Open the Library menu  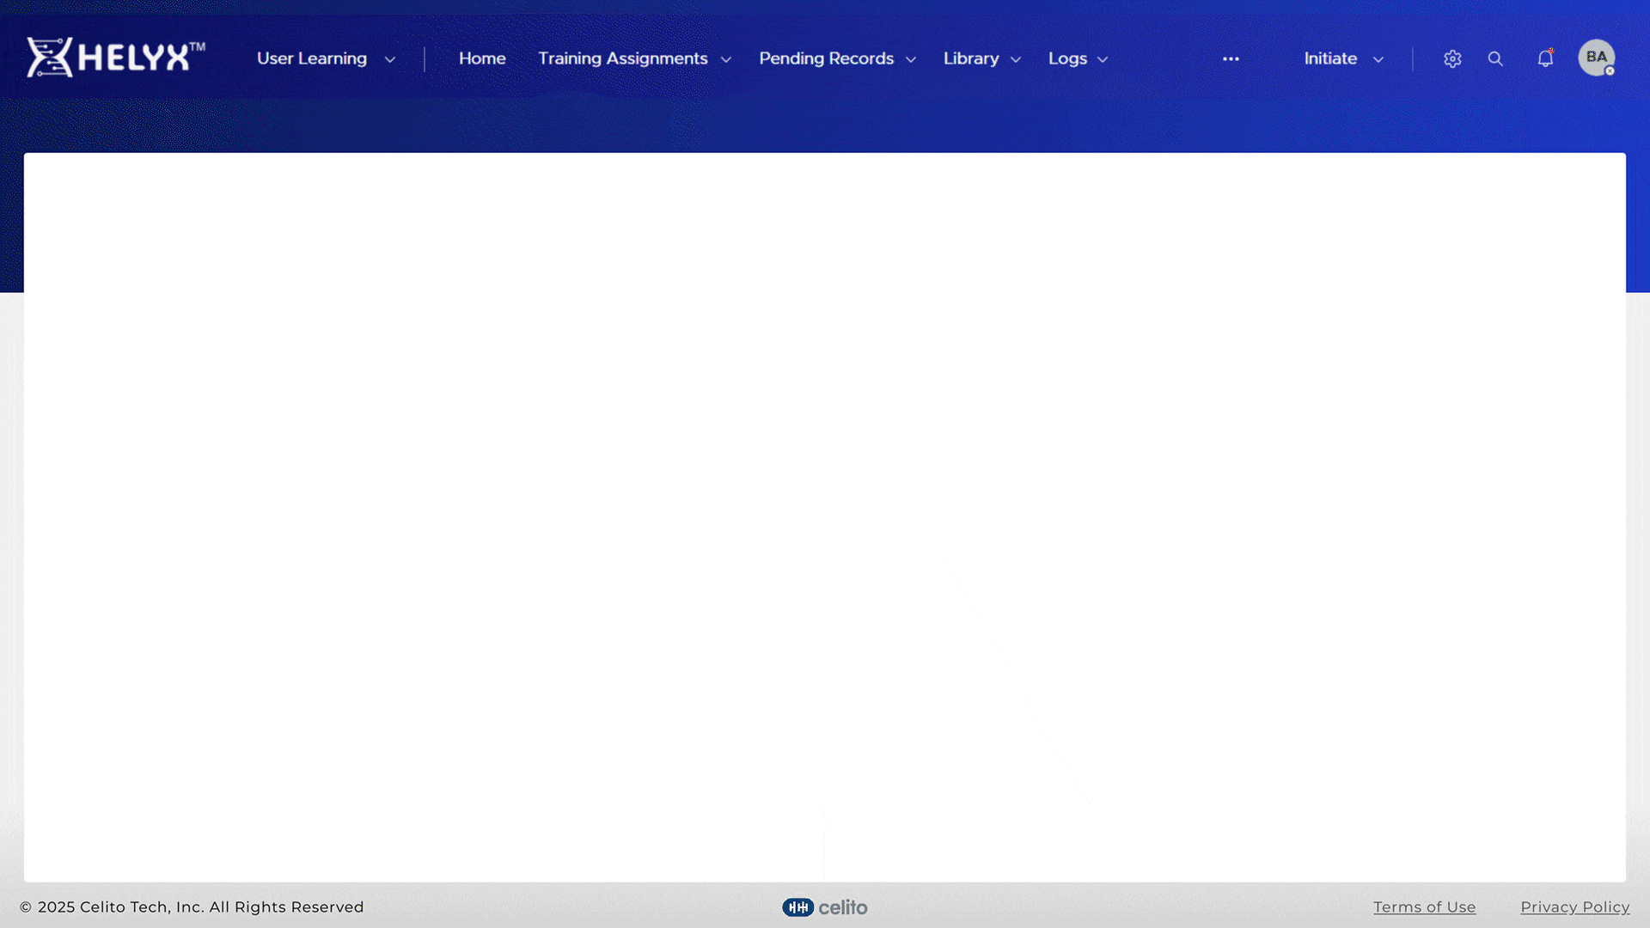point(971,58)
